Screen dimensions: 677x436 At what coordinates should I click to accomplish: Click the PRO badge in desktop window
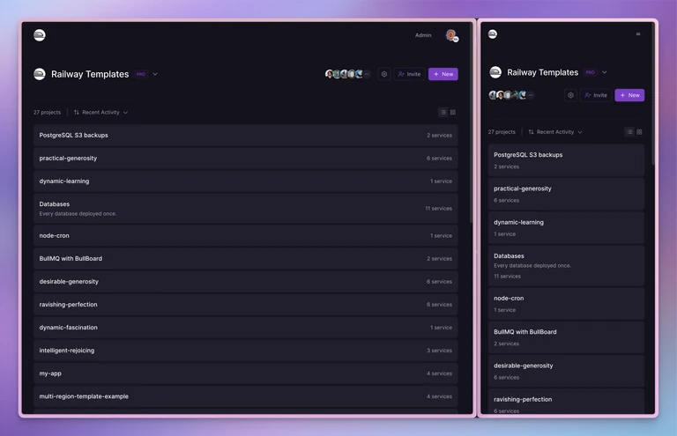[x=141, y=74]
